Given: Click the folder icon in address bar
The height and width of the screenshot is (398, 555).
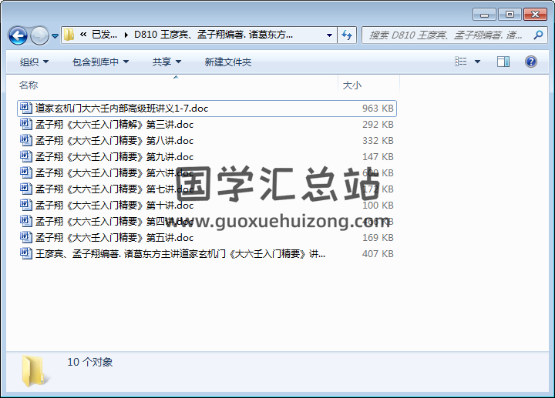Looking at the screenshot, I should coord(69,35).
